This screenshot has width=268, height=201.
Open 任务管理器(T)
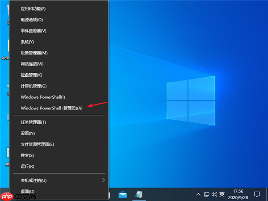[59, 122]
